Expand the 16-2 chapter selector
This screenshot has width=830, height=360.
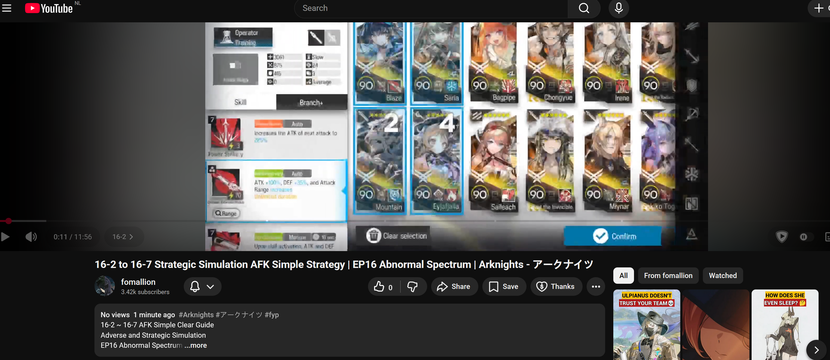(123, 237)
